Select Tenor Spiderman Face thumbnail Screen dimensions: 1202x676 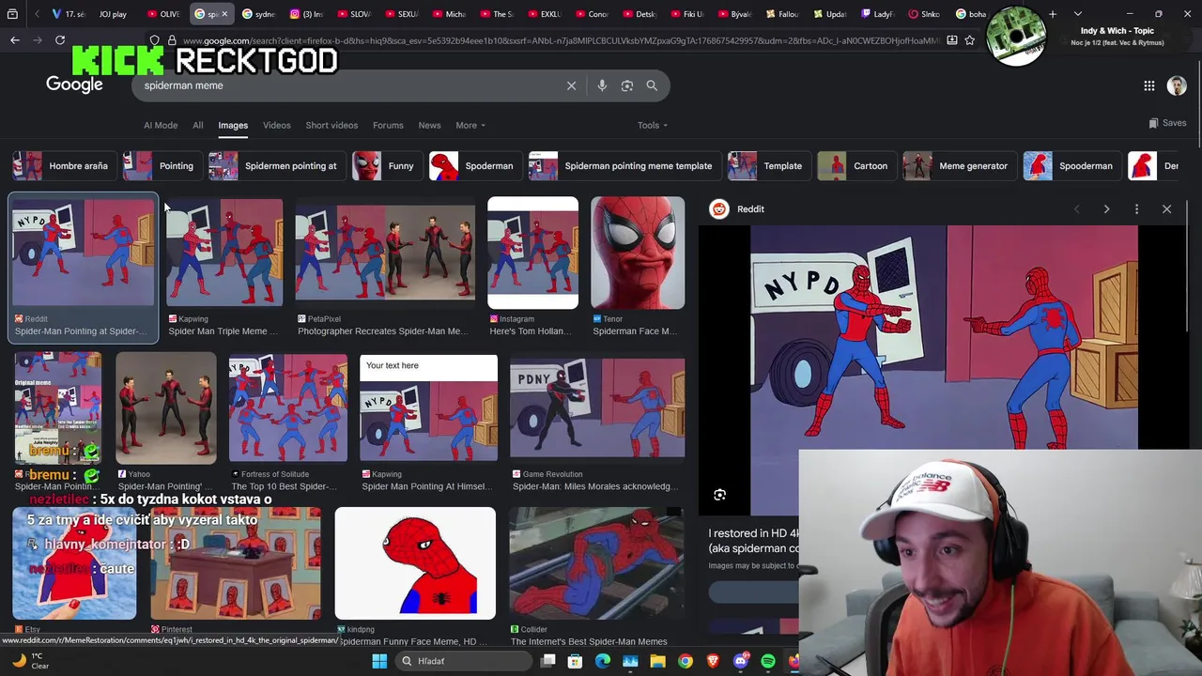(638, 252)
